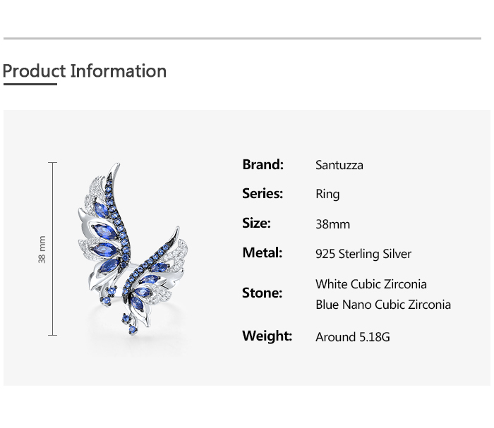Click the vertical 38 mm dimension label

42,250
